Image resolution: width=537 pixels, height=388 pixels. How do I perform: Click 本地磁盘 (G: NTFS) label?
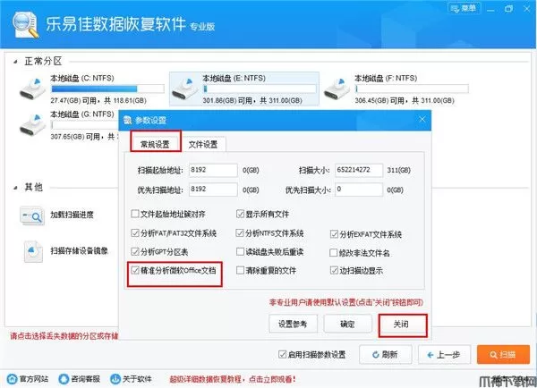[x=82, y=114]
